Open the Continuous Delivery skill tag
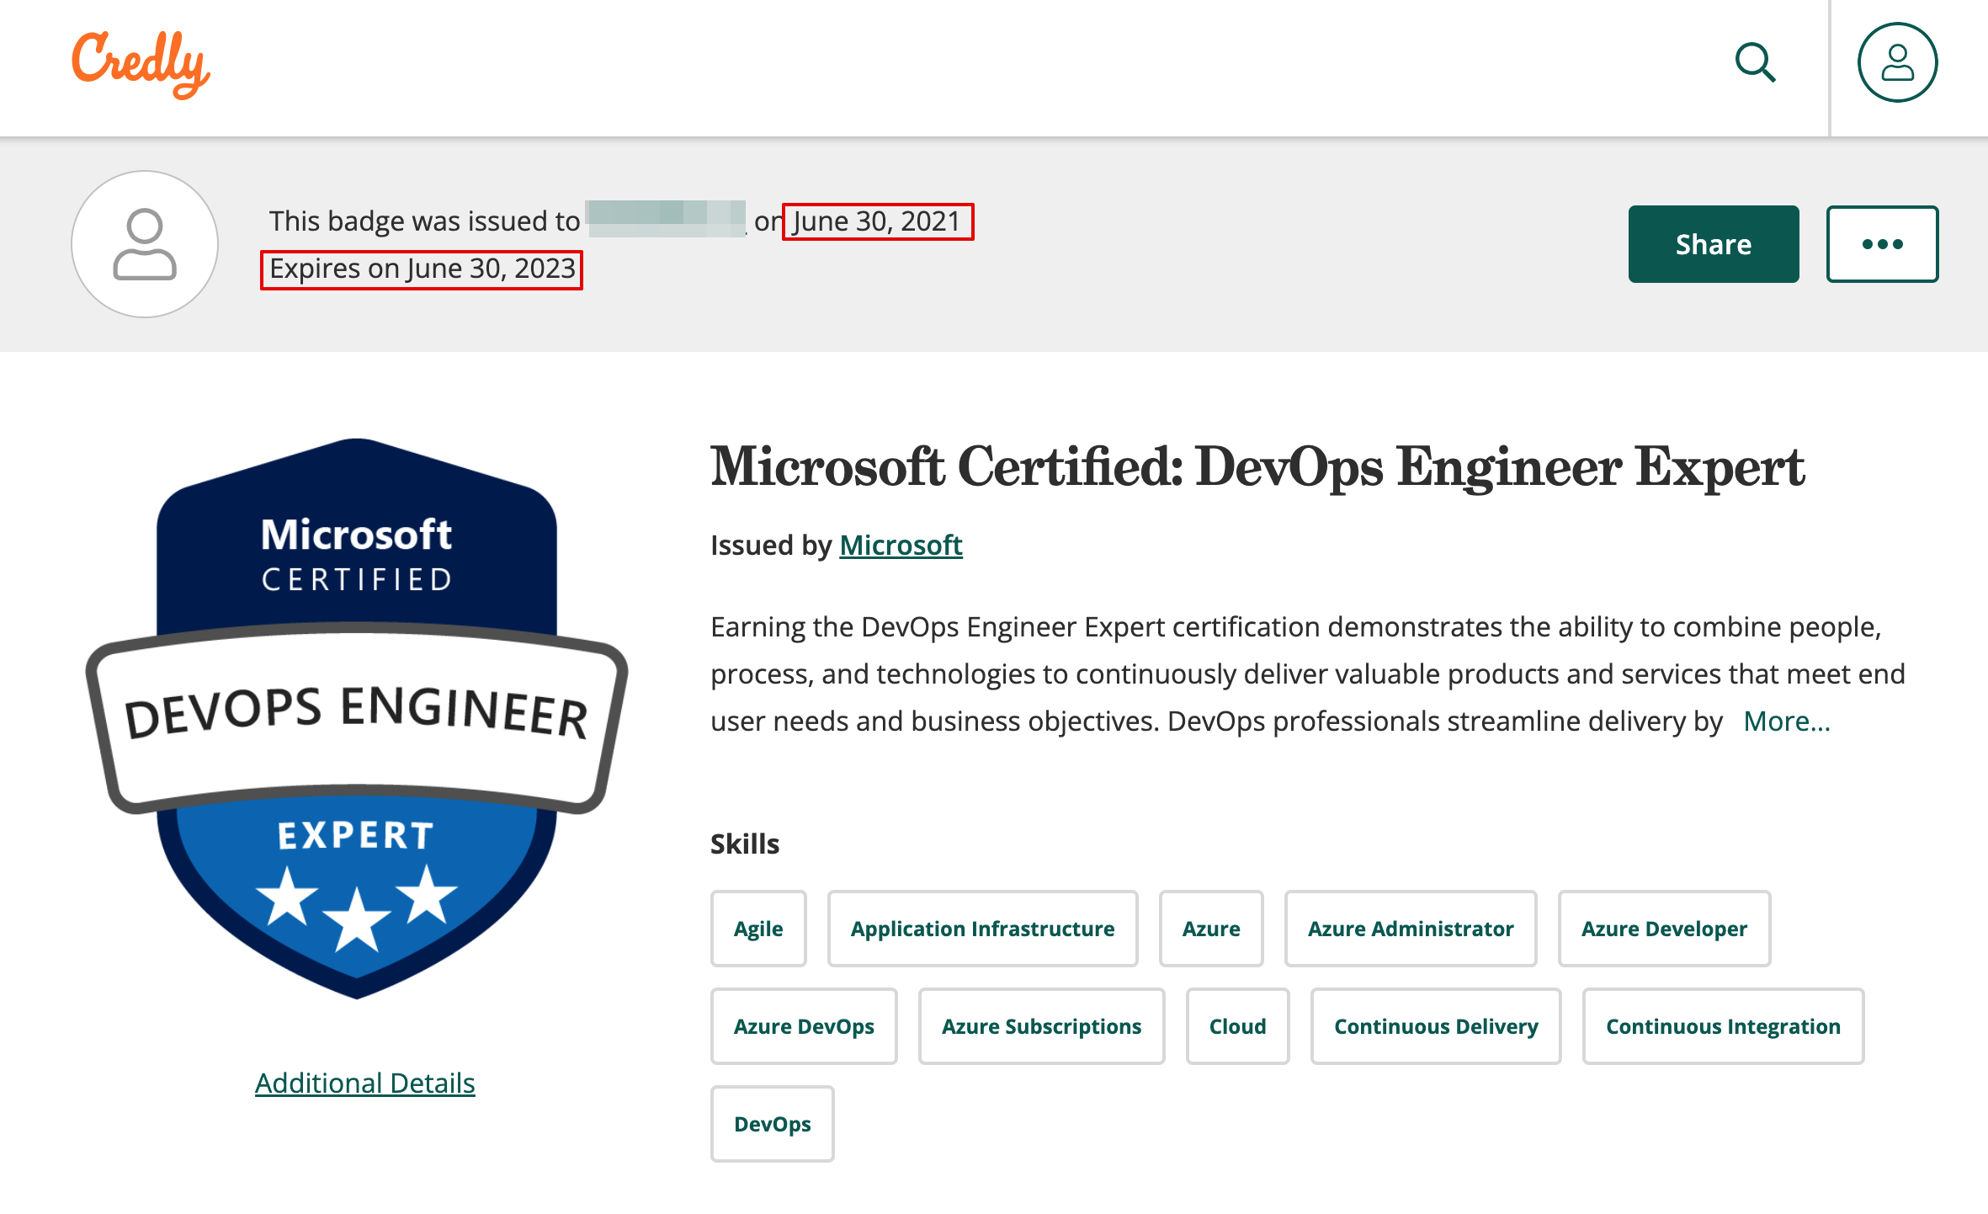Image resolution: width=1988 pixels, height=1214 pixels. click(1436, 1026)
